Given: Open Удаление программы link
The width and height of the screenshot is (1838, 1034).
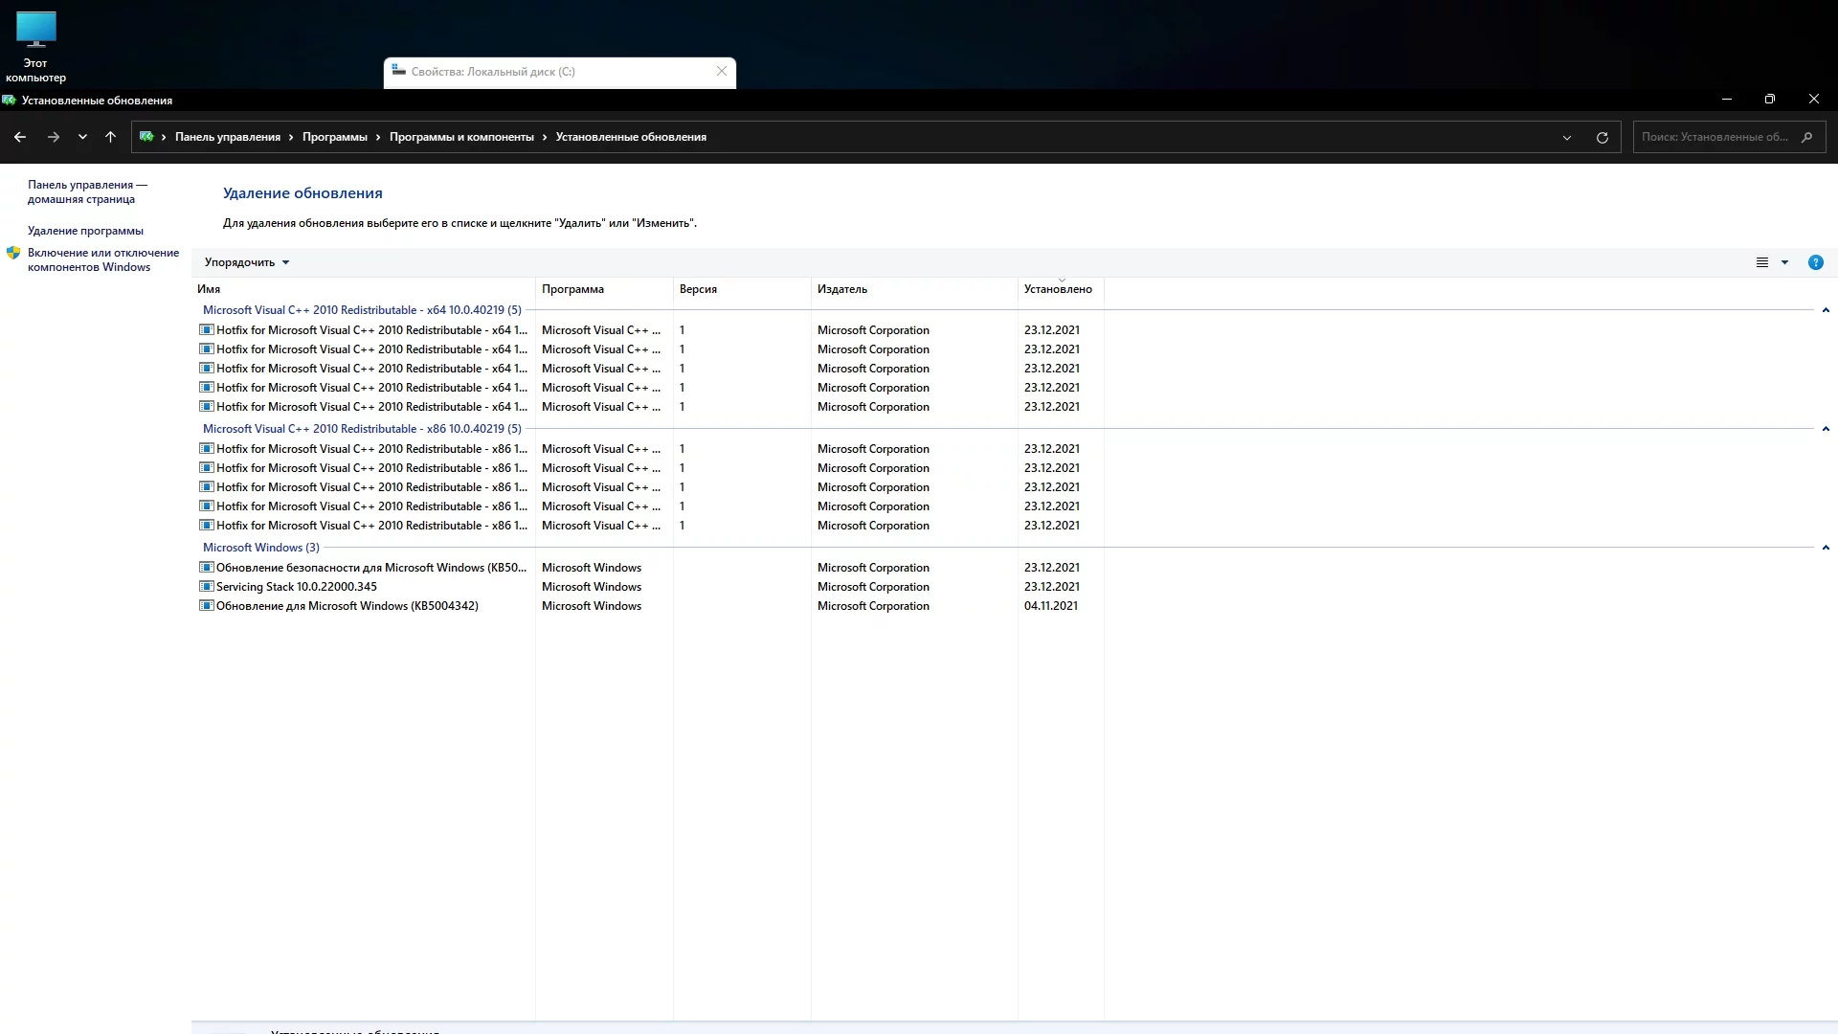Looking at the screenshot, I should 85,231.
